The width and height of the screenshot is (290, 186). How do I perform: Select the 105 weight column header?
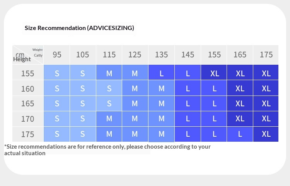click(82, 55)
